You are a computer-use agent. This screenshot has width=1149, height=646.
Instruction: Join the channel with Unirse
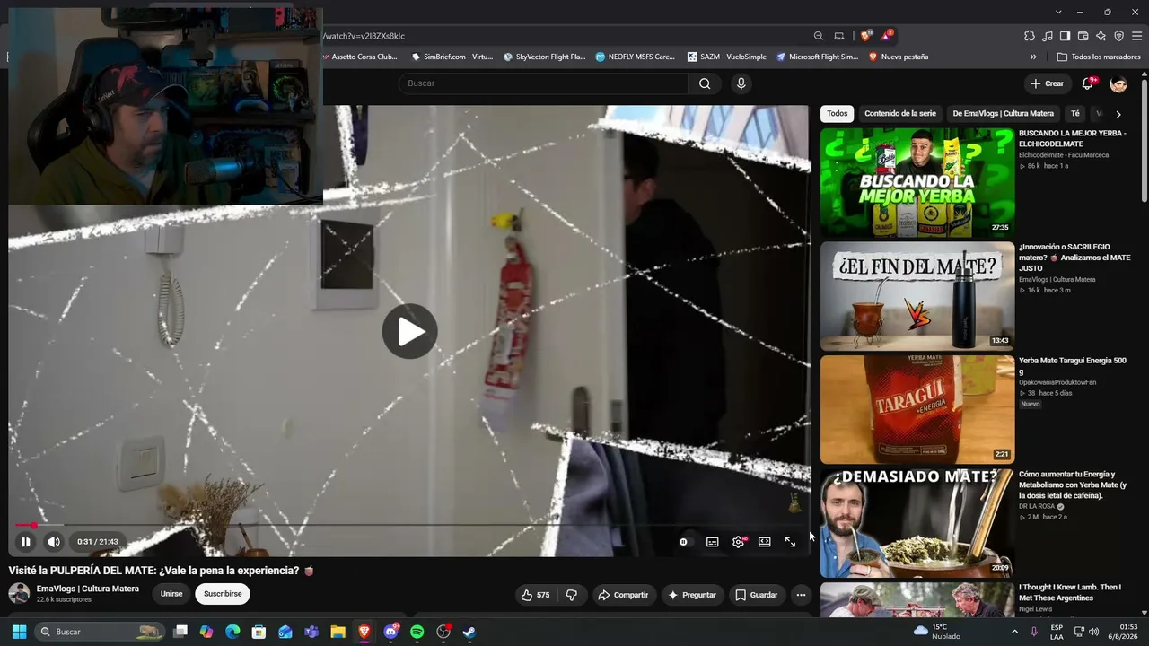click(171, 594)
